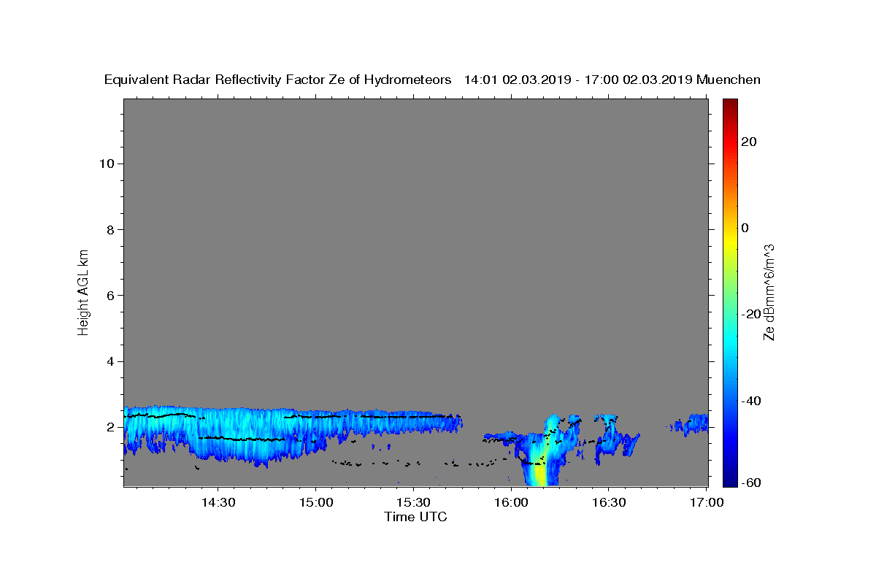
Task: Click the colorbar value label 20
Action: pyautogui.click(x=750, y=142)
